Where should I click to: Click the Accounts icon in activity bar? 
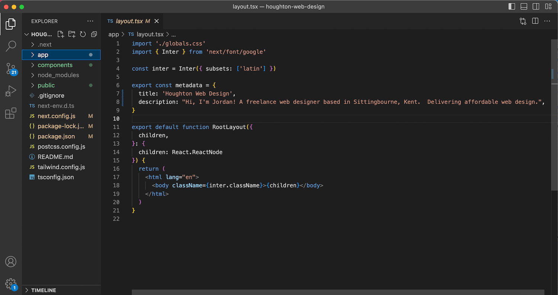(x=11, y=262)
